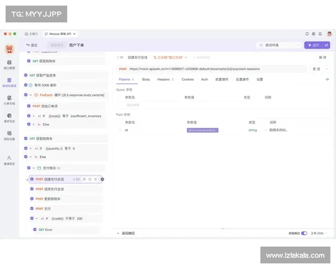
Task: Click the ForEach loop icon
Action: coord(36,95)
